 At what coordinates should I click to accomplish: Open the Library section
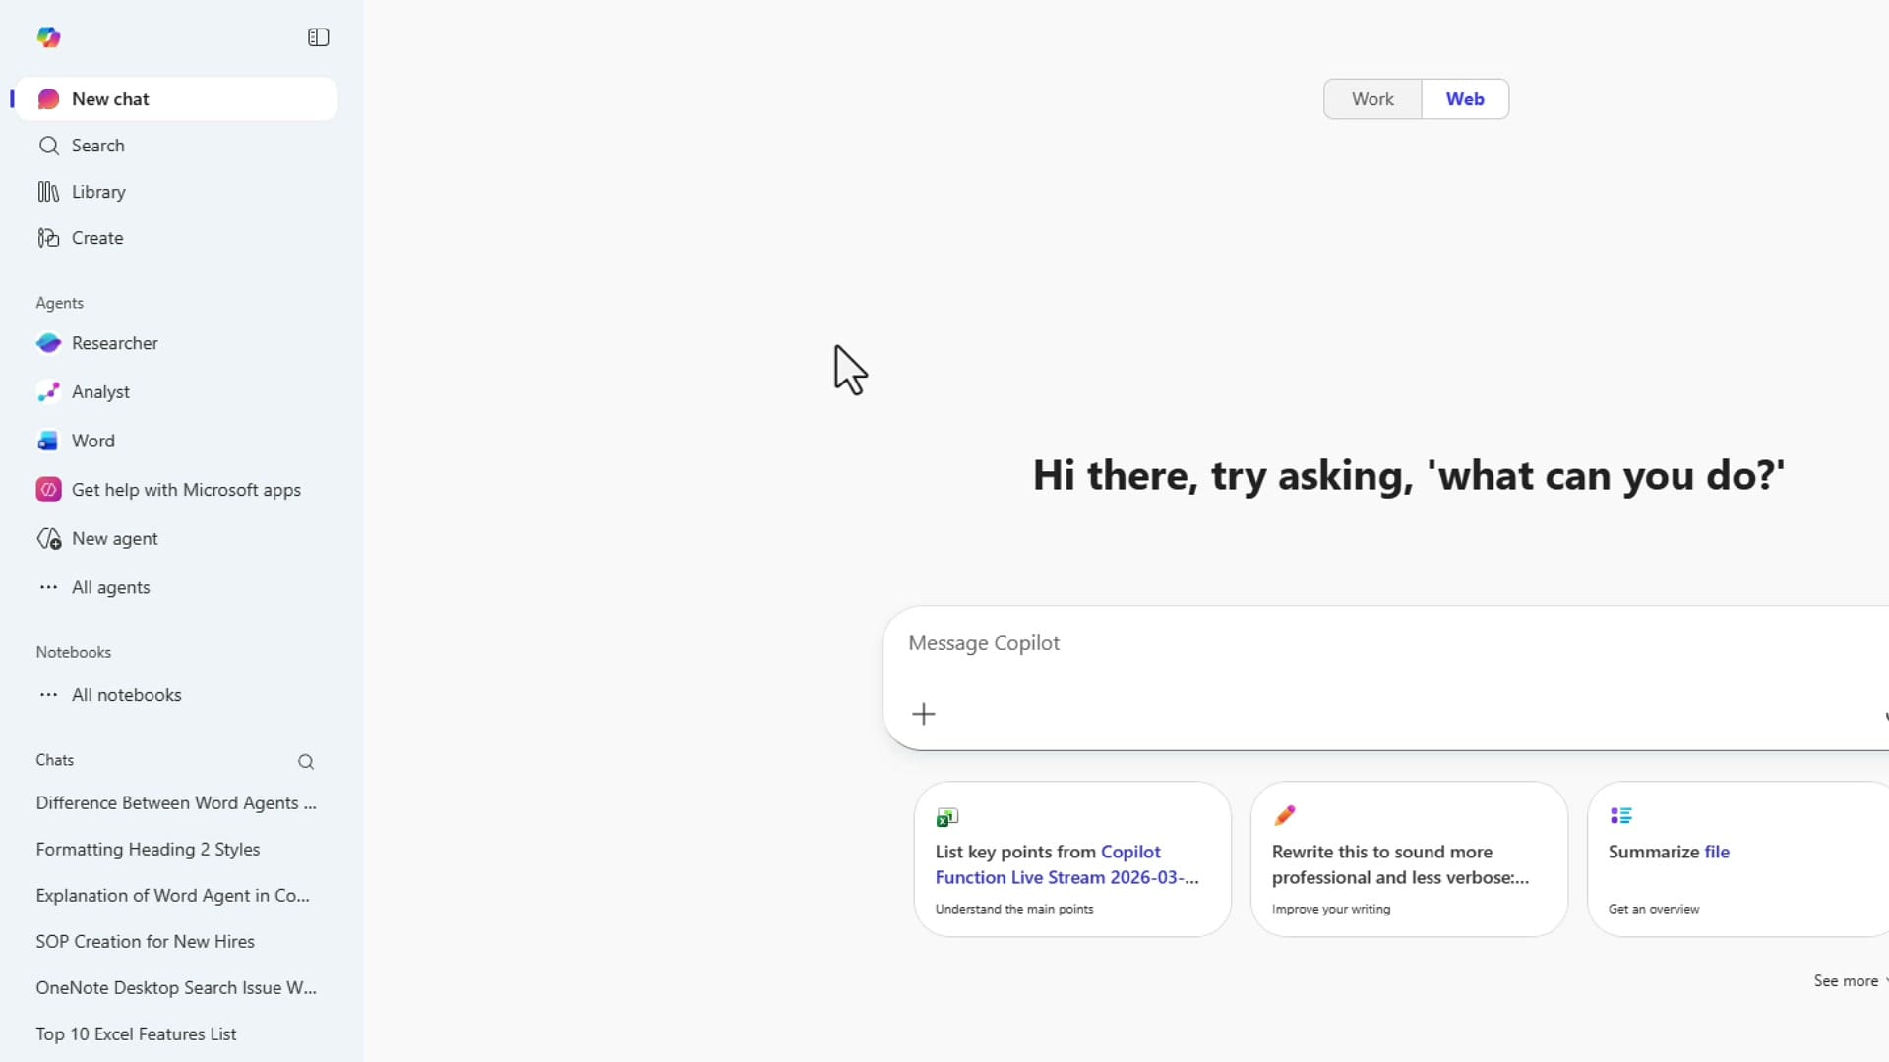coord(98,192)
